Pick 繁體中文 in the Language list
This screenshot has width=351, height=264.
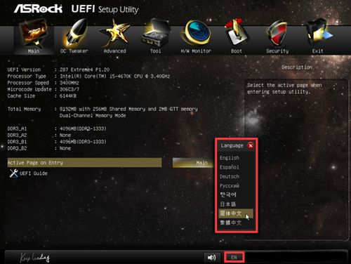tap(230, 223)
